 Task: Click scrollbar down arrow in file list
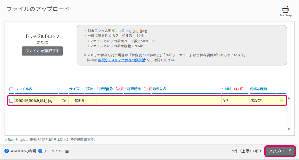coord(289,129)
